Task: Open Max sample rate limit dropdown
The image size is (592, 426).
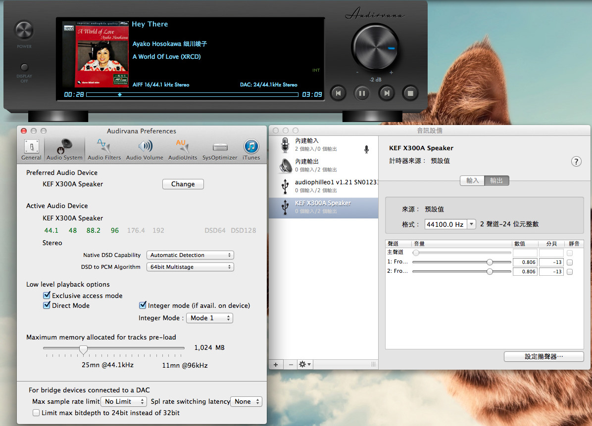Action: coord(124,402)
